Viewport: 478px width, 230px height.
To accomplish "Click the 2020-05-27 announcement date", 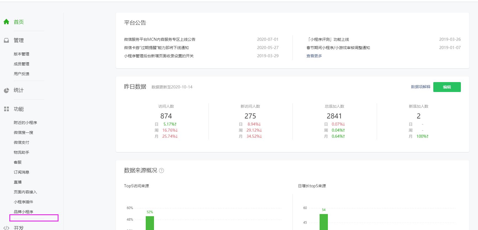I will coord(268,48).
